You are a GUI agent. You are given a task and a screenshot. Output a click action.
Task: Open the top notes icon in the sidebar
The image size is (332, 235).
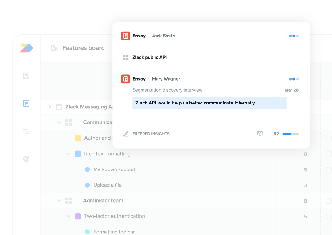[x=26, y=76]
